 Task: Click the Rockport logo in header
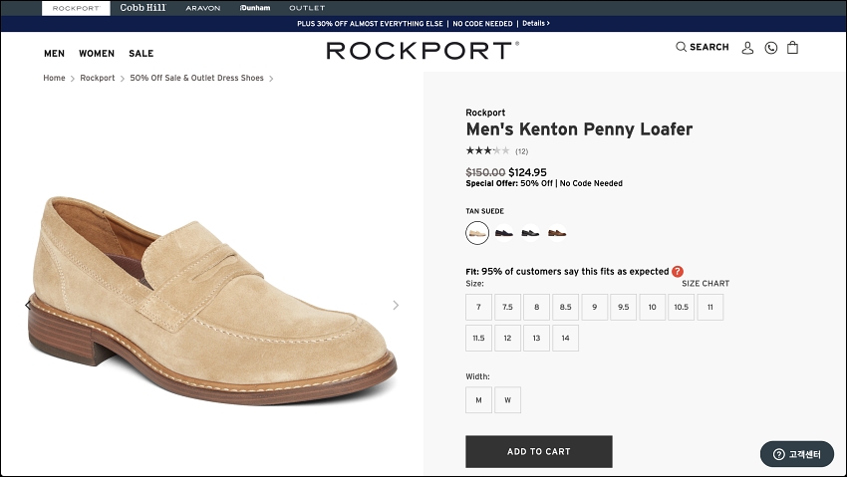point(423,50)
